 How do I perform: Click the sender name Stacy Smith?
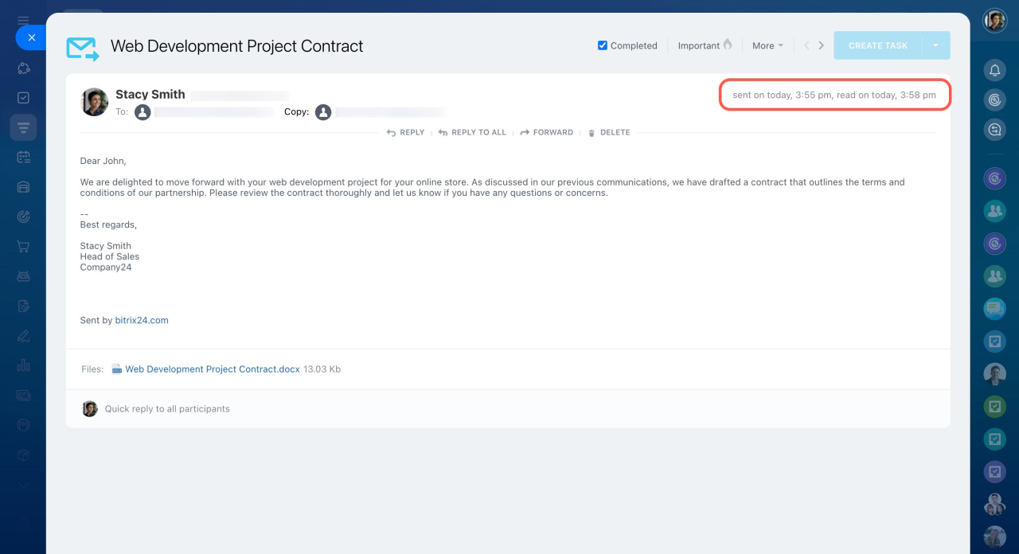tap(150, 94)
